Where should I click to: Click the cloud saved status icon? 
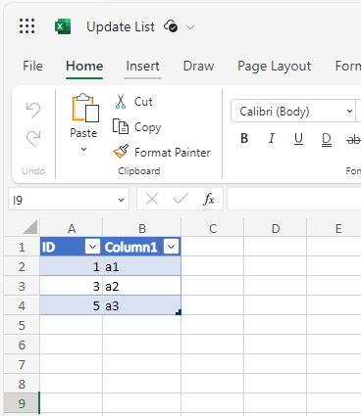[x=171, y=26]
